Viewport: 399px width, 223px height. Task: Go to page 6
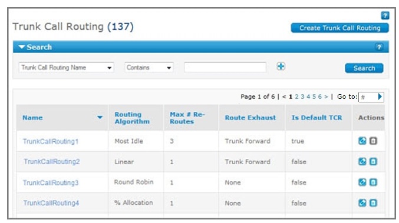pyautogui.click(x=320, y=96)
